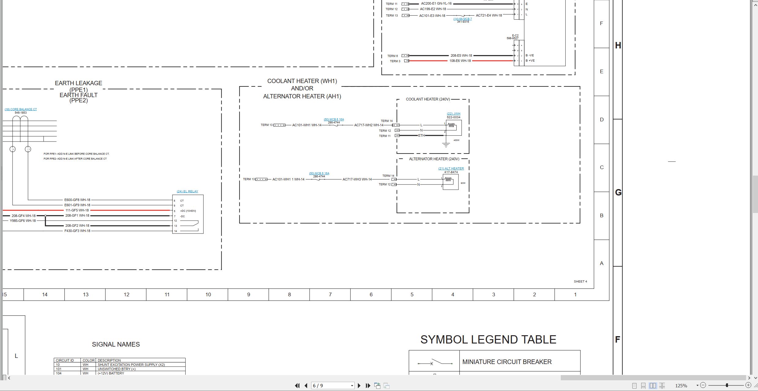Image resolution: width=758 pixels, height=391 pixels.
Task: Click horizontal scrollbar right arrow
Action: coord(749,378)
